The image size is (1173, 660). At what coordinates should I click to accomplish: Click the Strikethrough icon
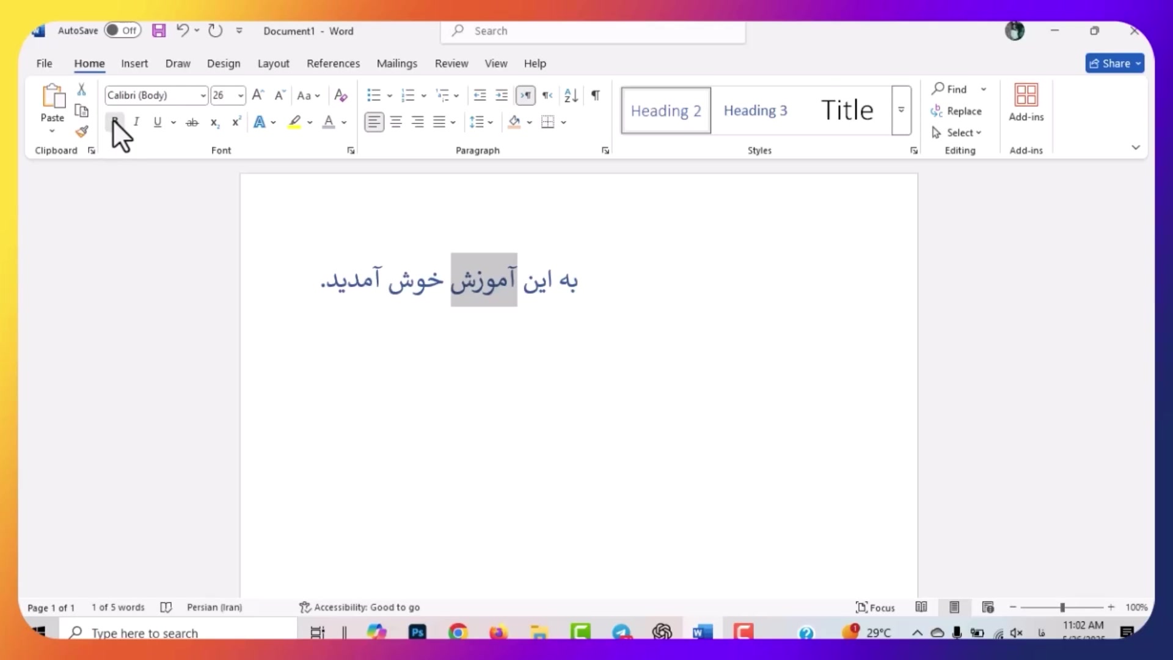(192, 122)
